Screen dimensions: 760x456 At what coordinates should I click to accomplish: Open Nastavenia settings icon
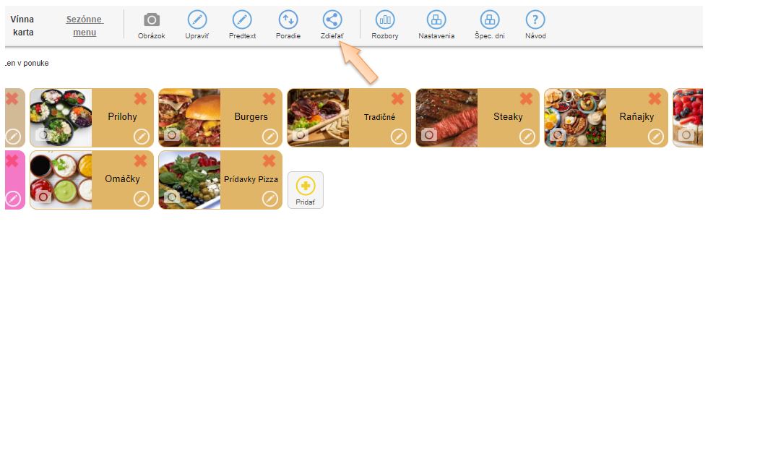tap(436, 20)
